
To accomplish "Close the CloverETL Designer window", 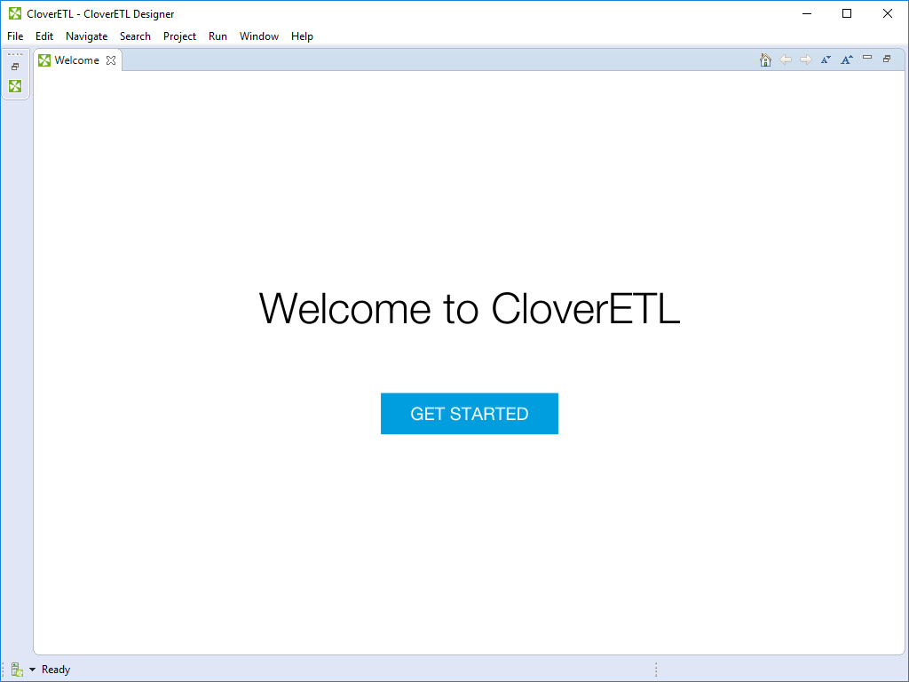I will [888, 13].
